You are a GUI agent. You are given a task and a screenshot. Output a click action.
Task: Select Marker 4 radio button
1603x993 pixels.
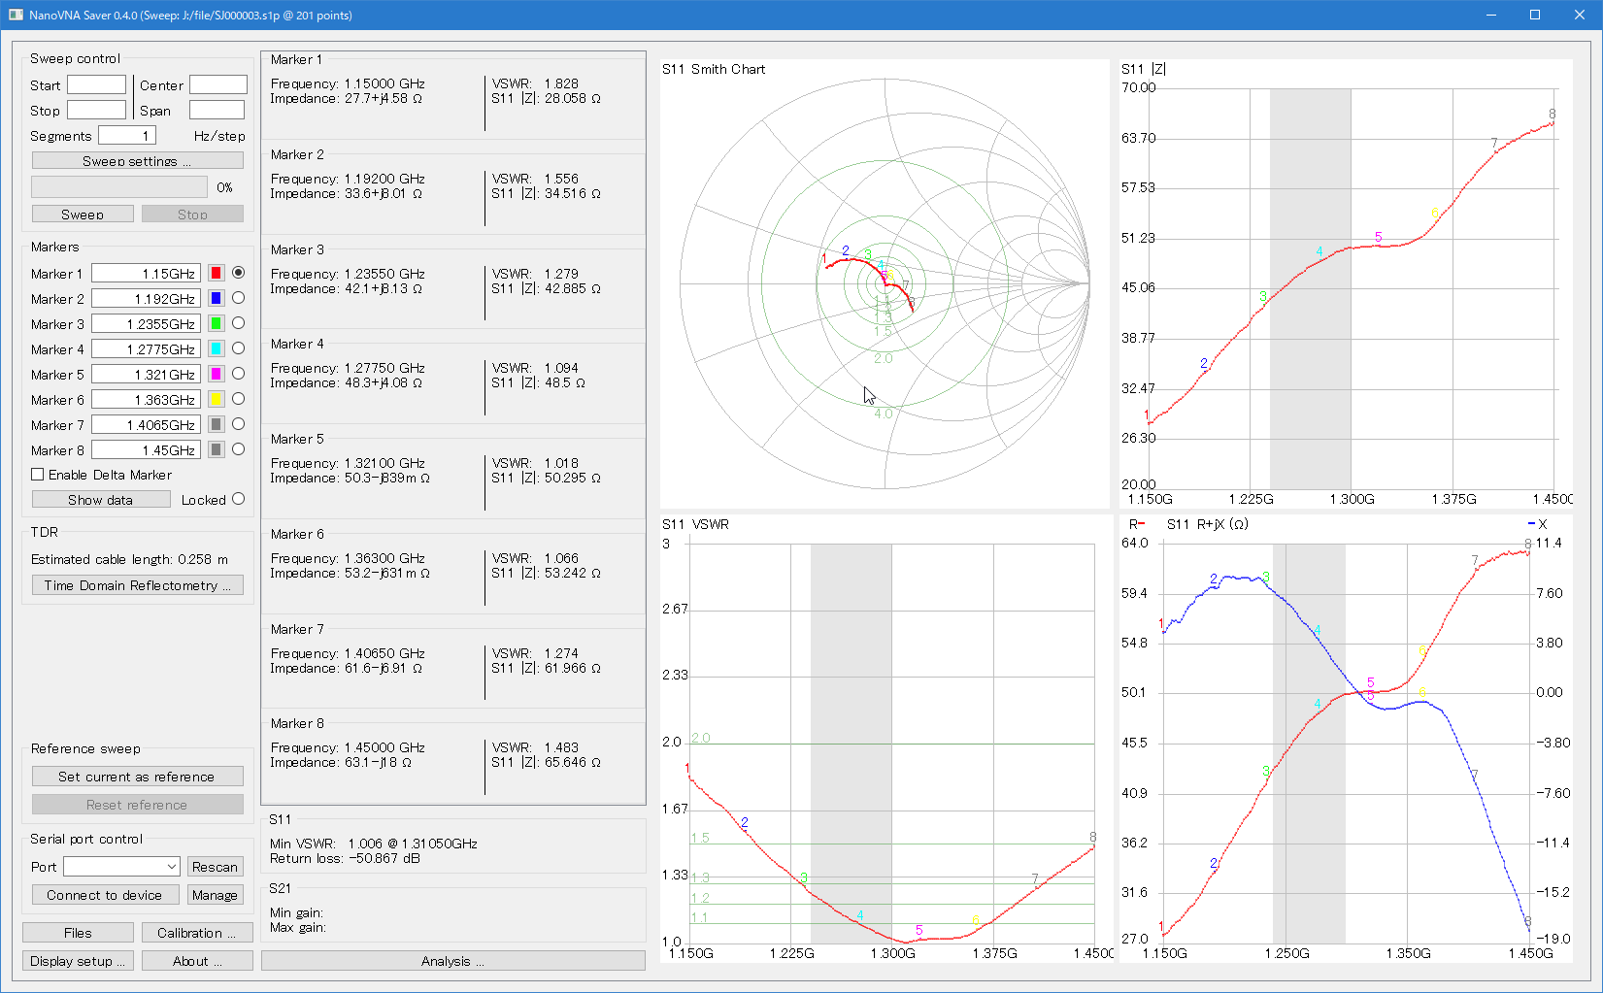coord(238,348)
